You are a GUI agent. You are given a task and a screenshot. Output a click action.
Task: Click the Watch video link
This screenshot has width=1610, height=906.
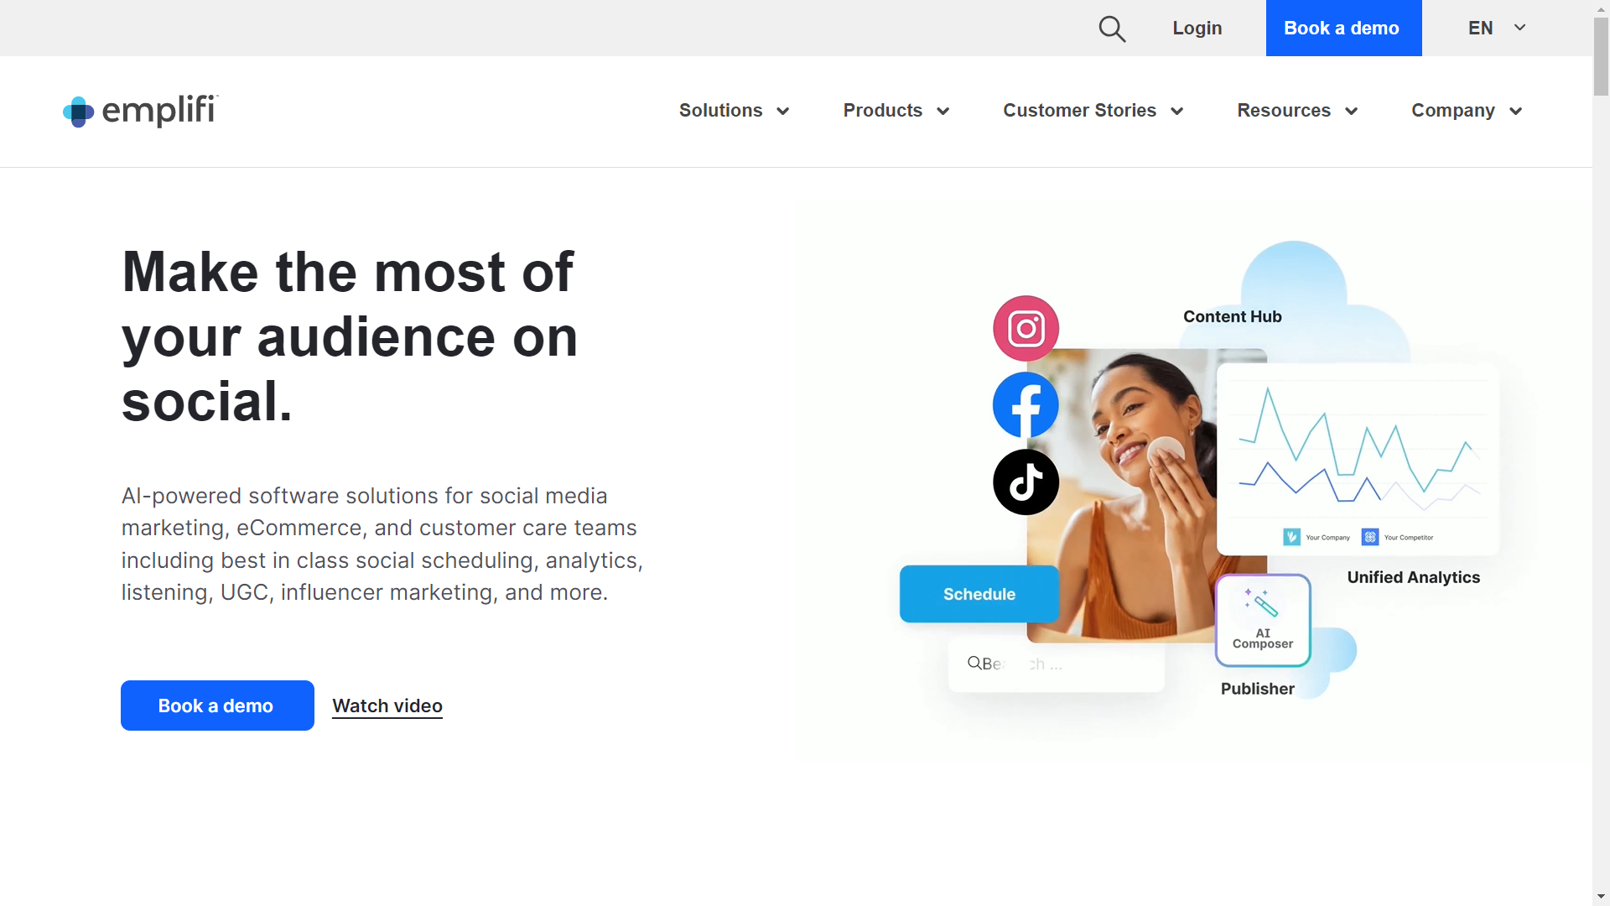(x=387, y=706)
